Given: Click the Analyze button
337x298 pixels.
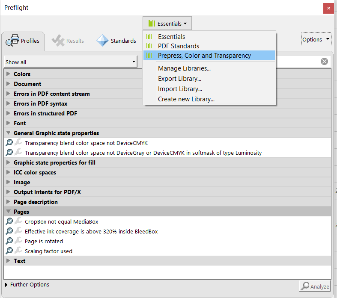Looking at the screenshot, I should (x=315, y=286).
